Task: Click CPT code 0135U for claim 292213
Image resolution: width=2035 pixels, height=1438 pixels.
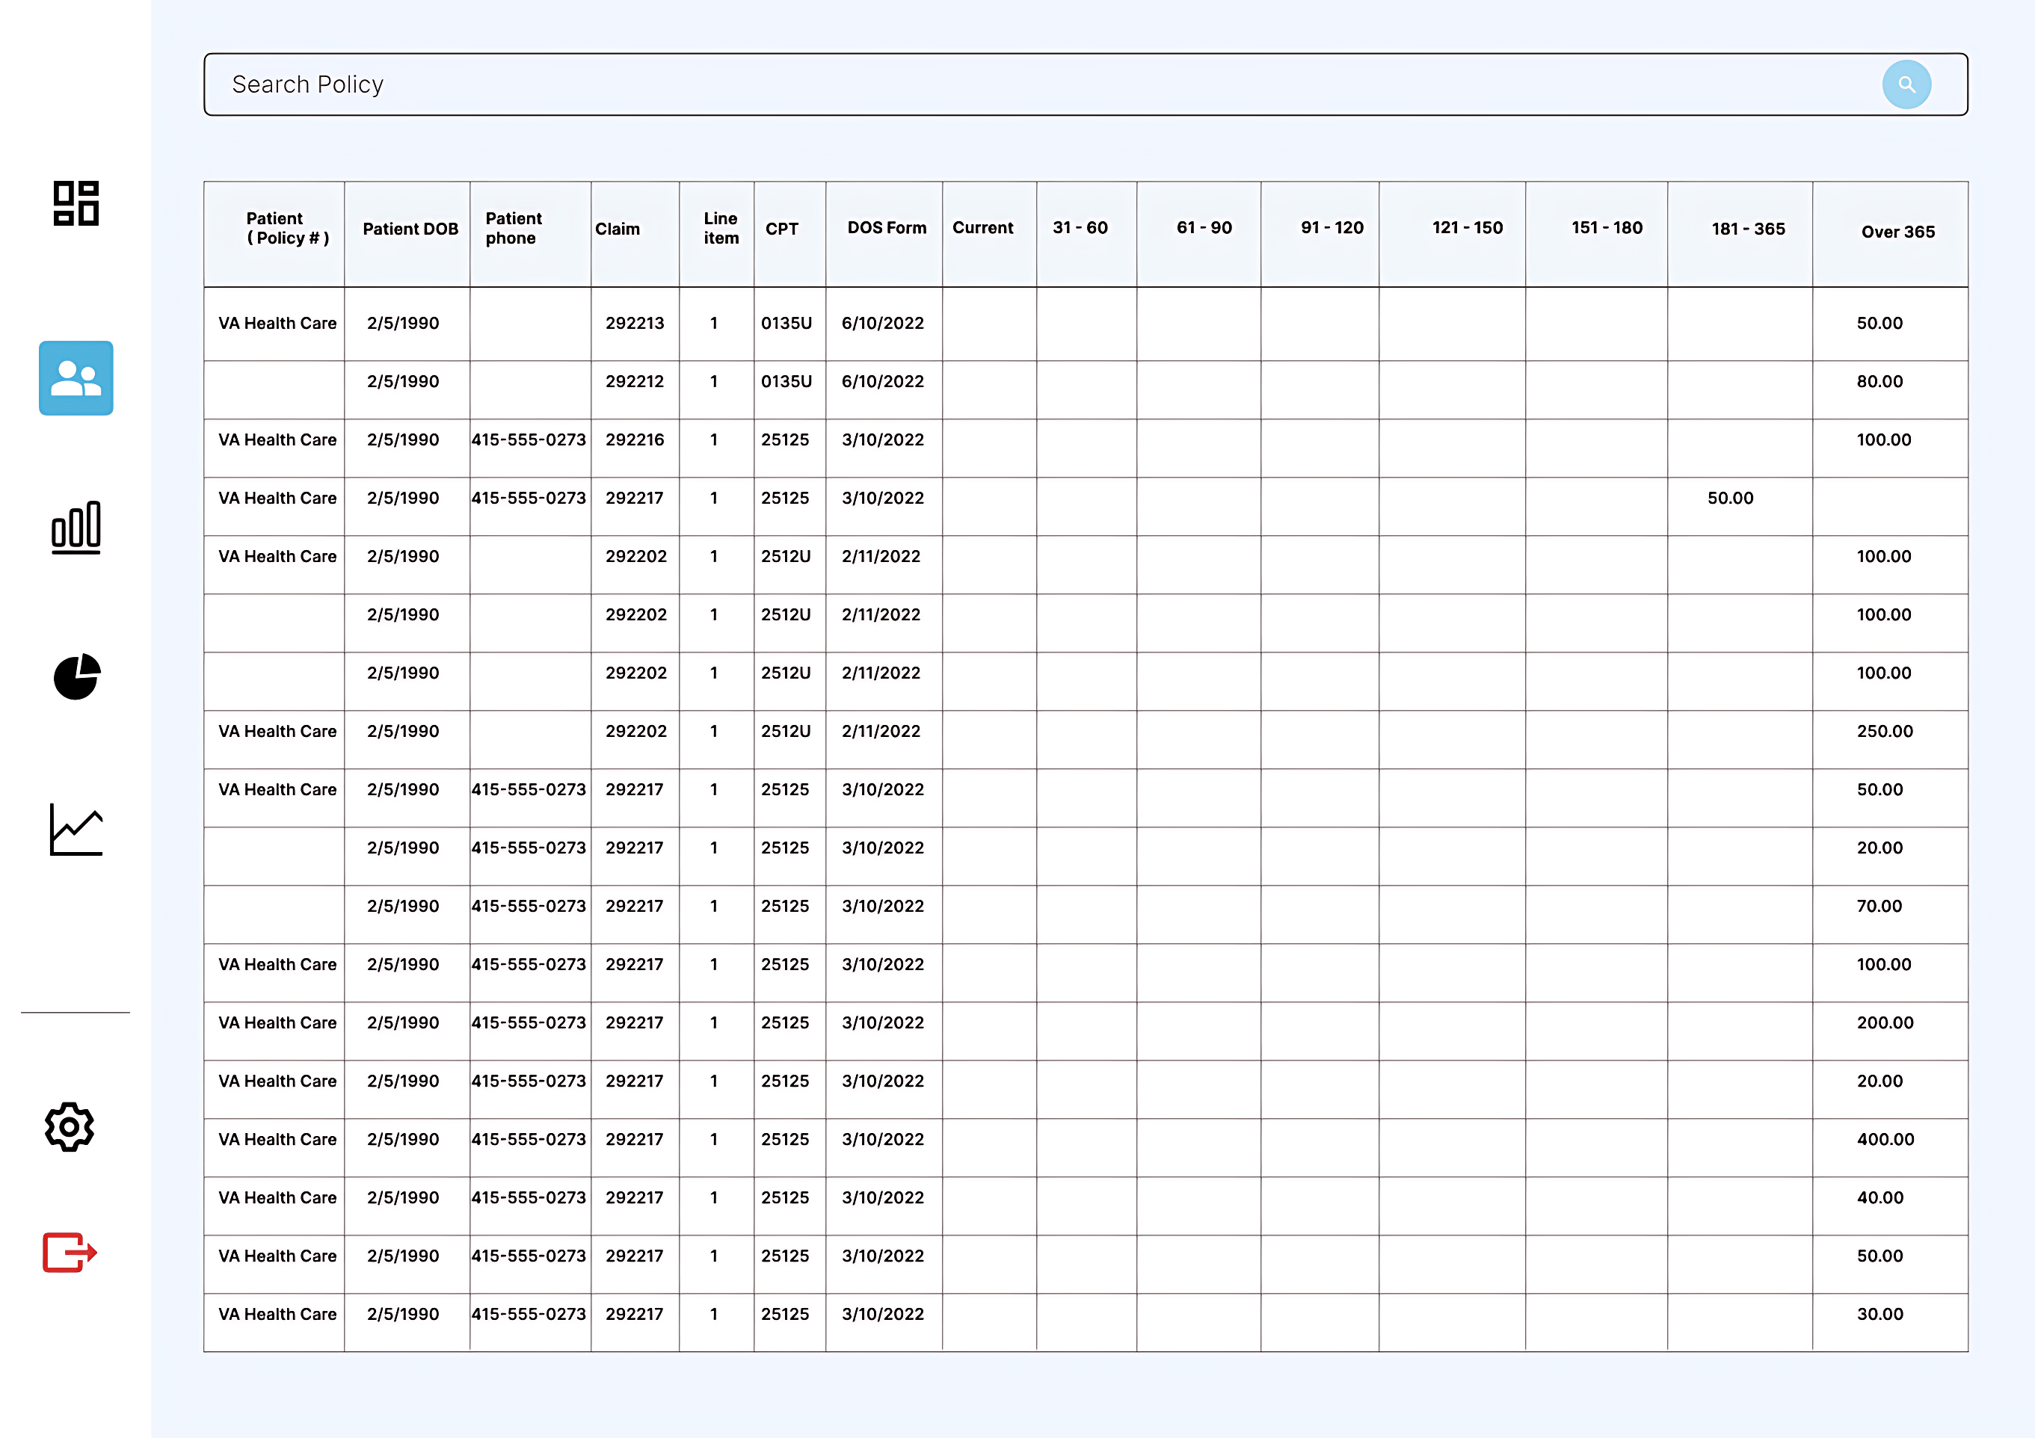Action: 786,324
